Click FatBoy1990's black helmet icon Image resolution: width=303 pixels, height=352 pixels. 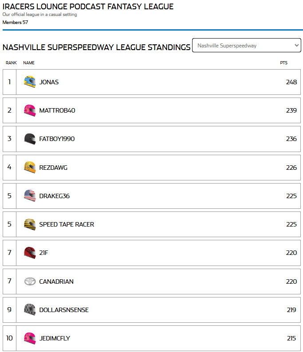[x=30, y=139]
